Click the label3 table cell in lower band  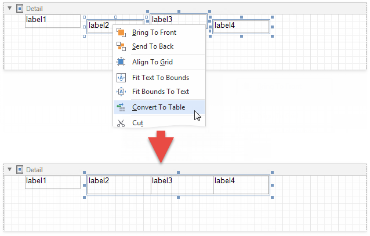[182, 185]
